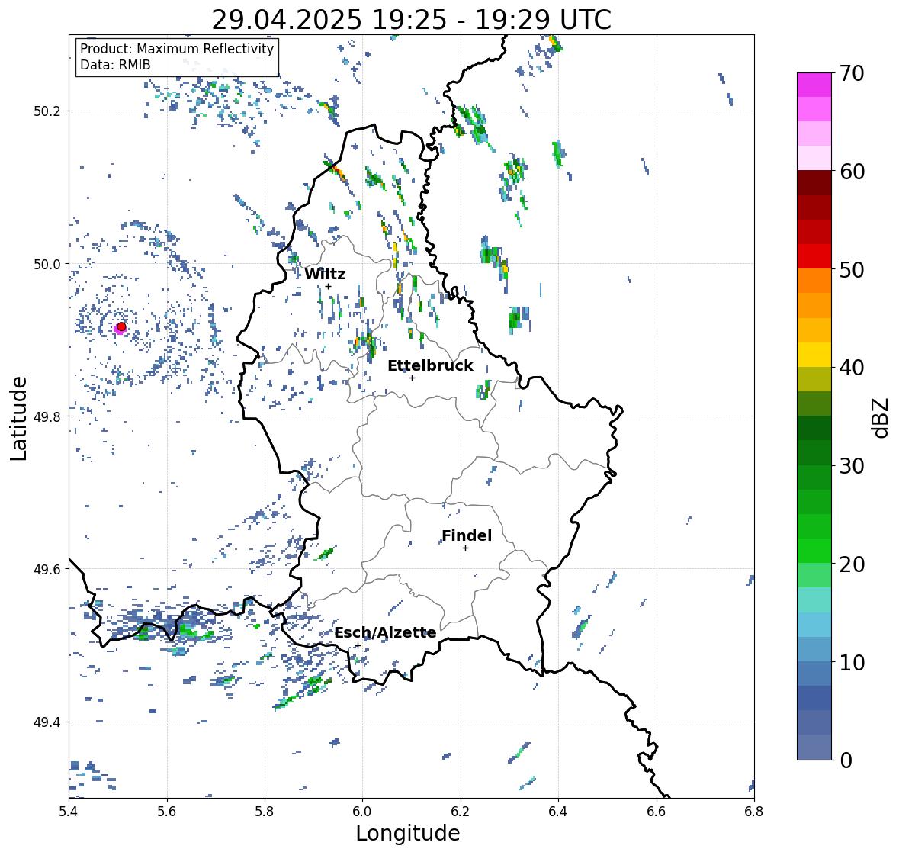This screenshot has width=899, height=852.
Task: Click the colorbar tick label 70
Action: click(x=852, y=73)
